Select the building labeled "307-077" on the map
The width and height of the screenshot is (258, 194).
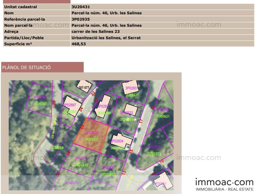tap(84, 87)
